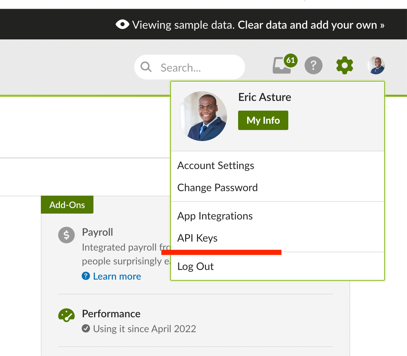This screenshot has height=356, width=407.
Task: Click the profile avatar in the top bar
Action: 376,65
